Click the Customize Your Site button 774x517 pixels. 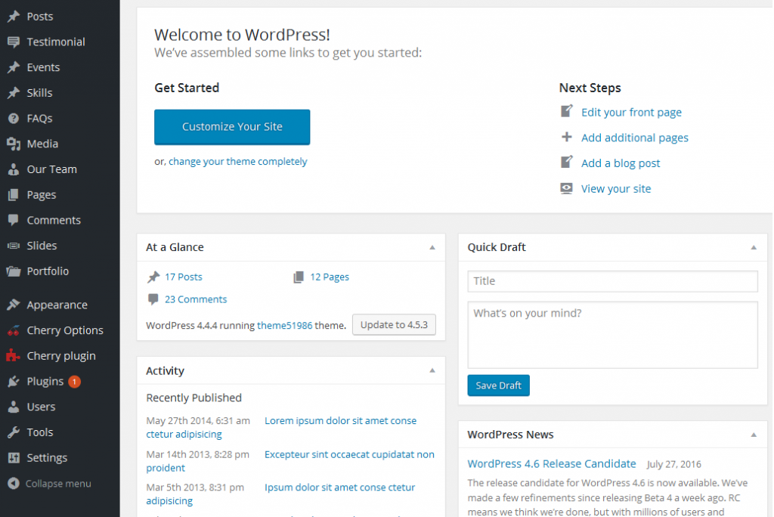click(x=232, y=127)
